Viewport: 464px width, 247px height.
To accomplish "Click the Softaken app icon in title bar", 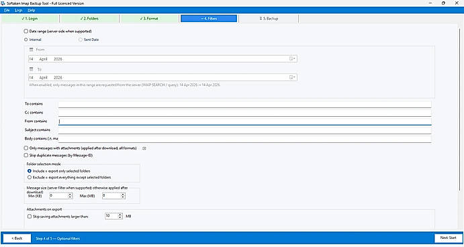I will click(x=3, y=3).
